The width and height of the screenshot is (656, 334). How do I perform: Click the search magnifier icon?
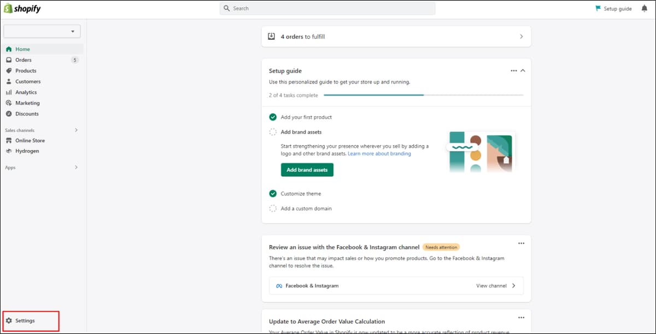[x=227, y=8]
